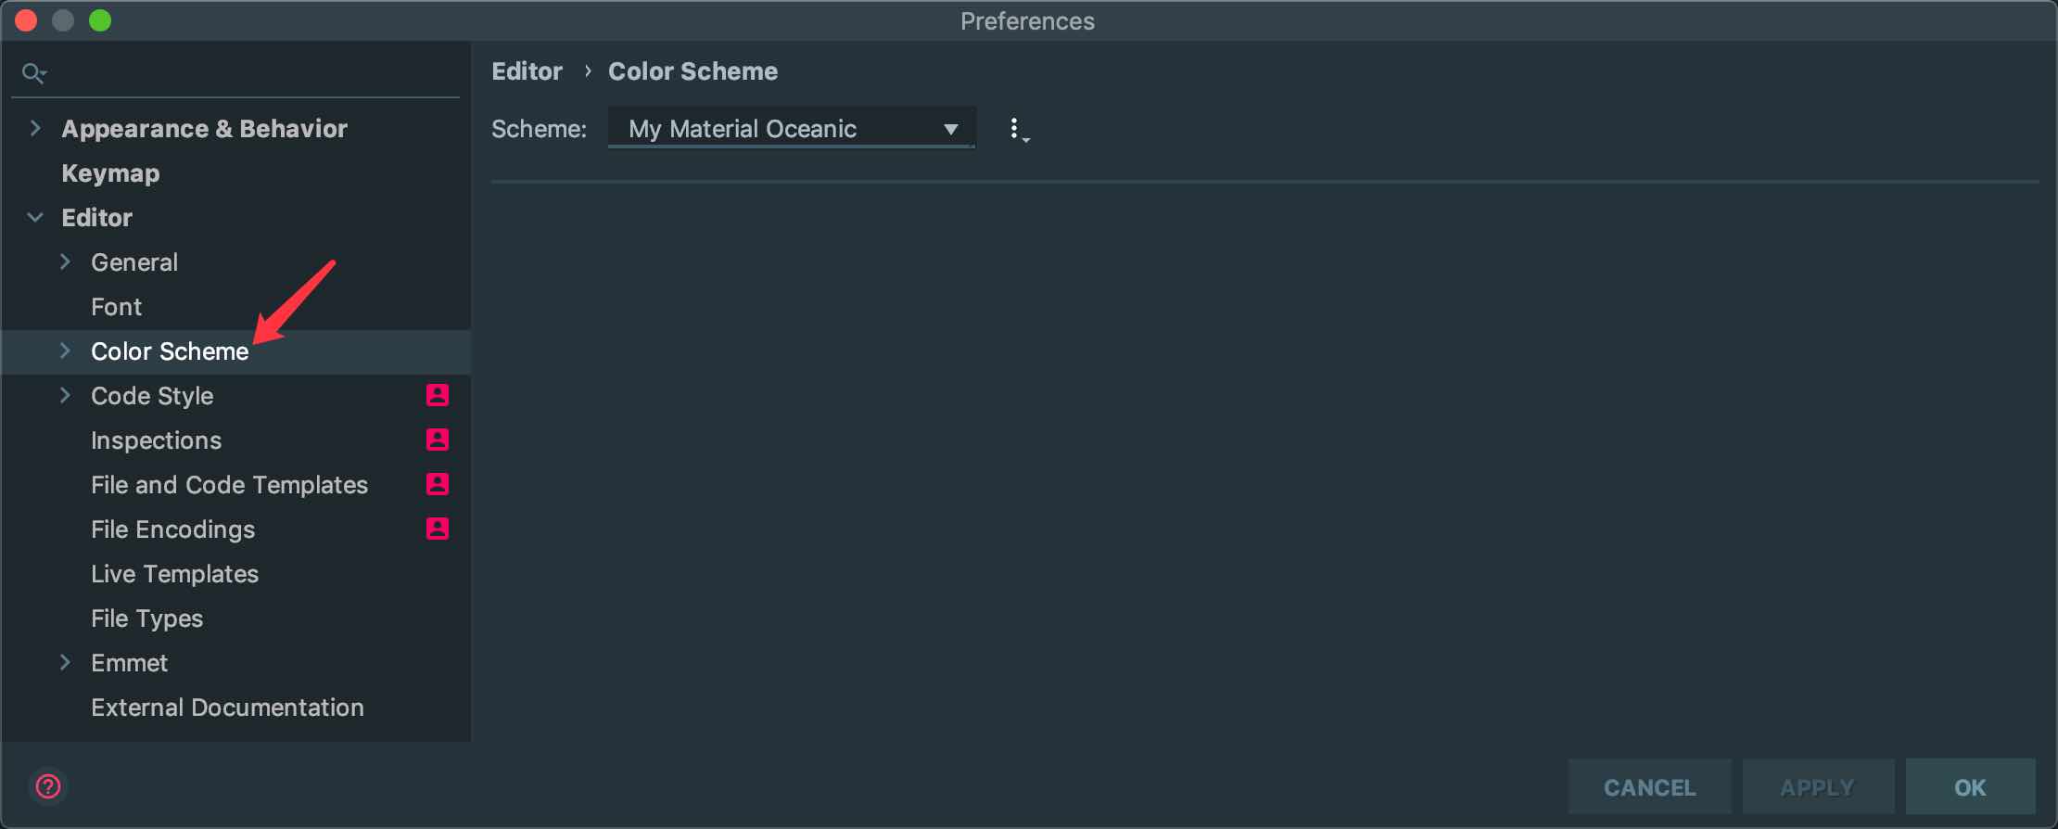Expand Code Style chevron
Viewport: 2058px width, 829px height.
coord(65,395)
